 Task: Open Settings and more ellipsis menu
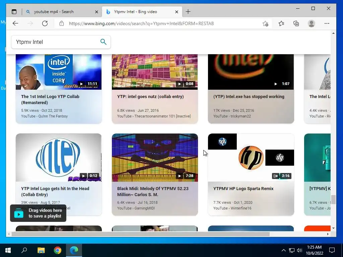click(x=327, y=23)
